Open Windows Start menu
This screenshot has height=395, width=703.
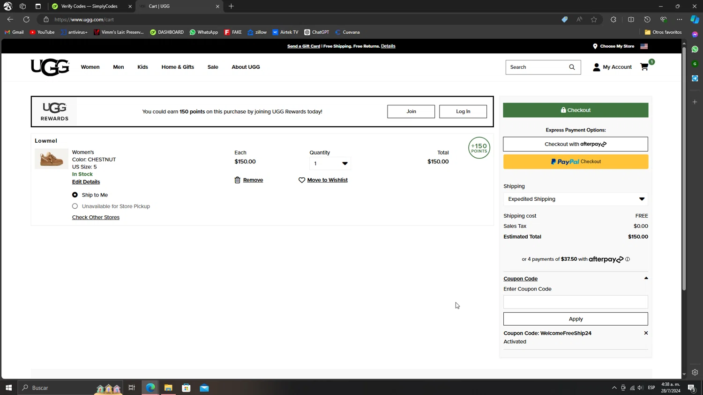(x=8, y=388)
